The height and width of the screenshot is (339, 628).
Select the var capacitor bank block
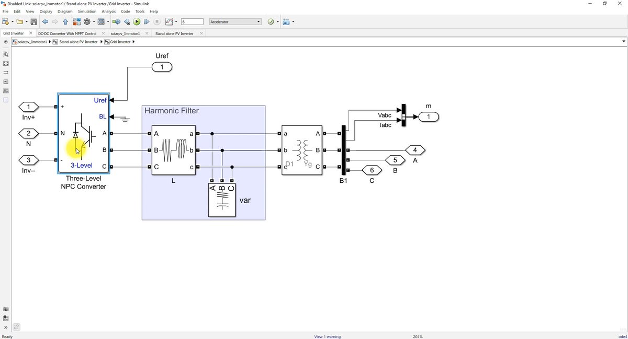pos(222,200)
